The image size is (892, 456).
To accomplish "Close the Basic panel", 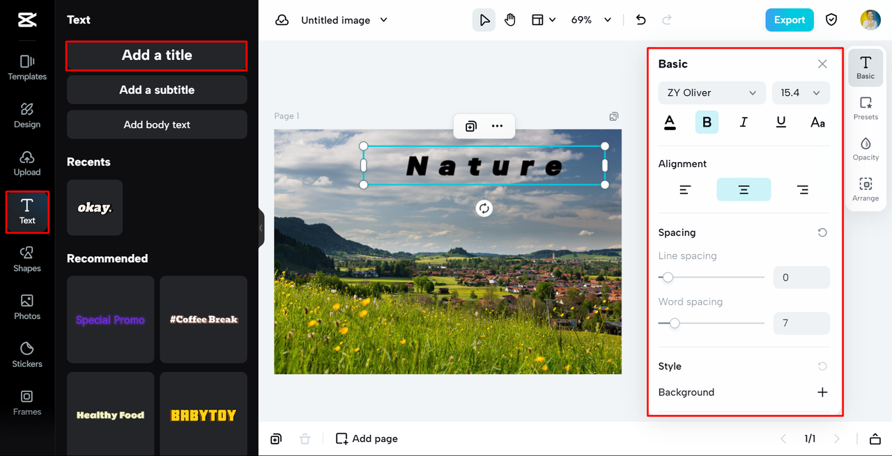I will tap(822, 64).
